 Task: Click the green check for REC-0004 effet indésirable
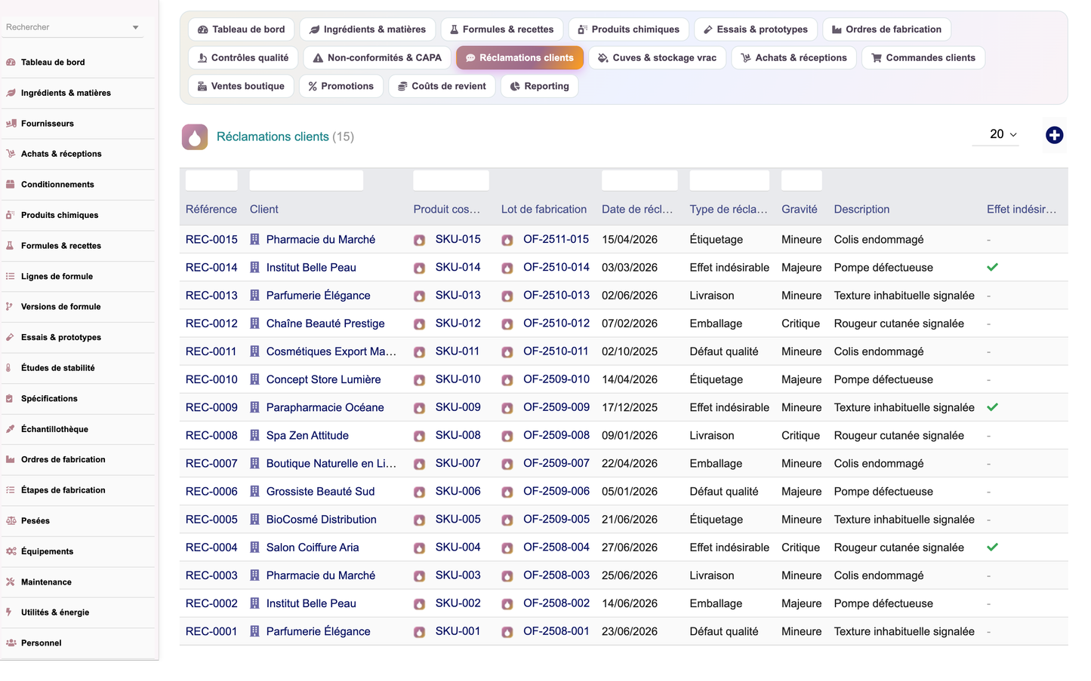coord(992,547)
